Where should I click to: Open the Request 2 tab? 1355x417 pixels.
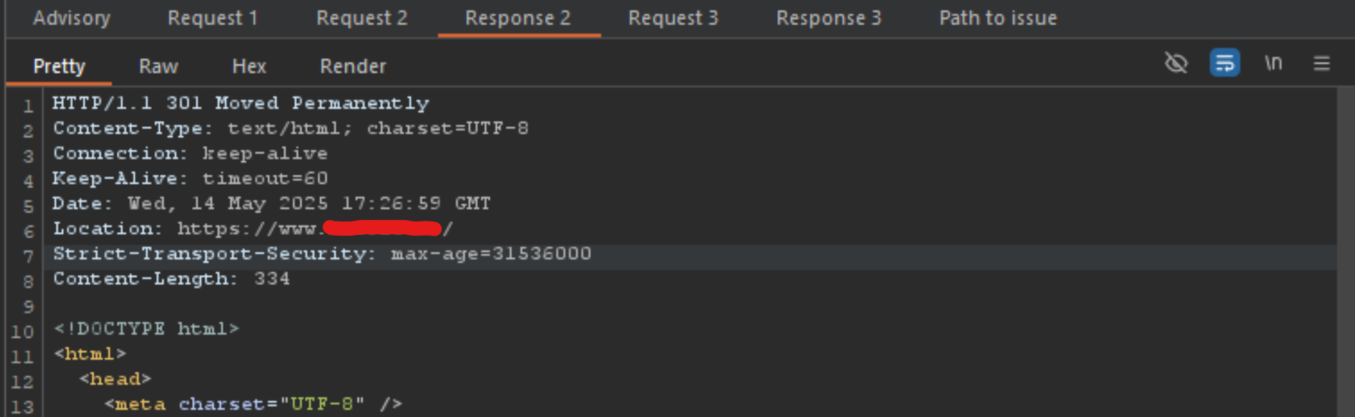[361, 18]
